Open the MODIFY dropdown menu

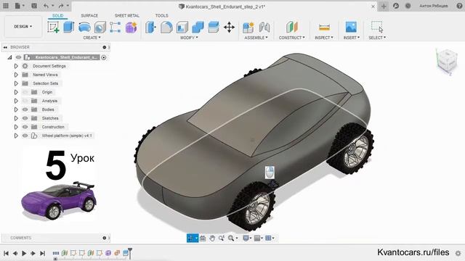point(189,38)
